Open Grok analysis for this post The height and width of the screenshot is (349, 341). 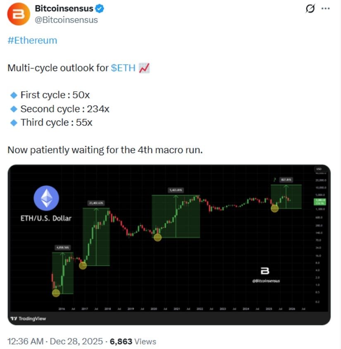[310, 9]
